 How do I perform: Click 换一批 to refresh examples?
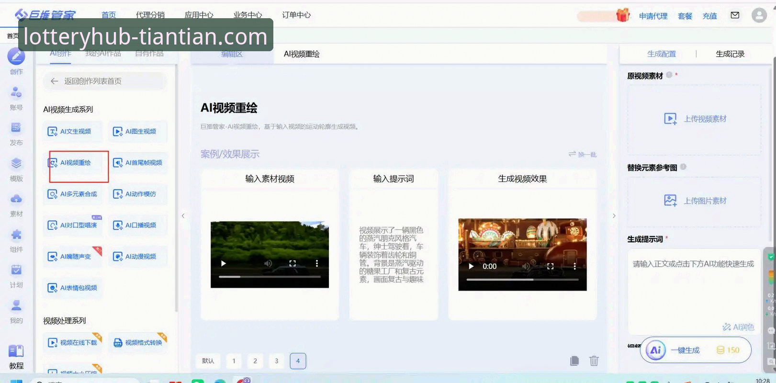click(582, 154)
